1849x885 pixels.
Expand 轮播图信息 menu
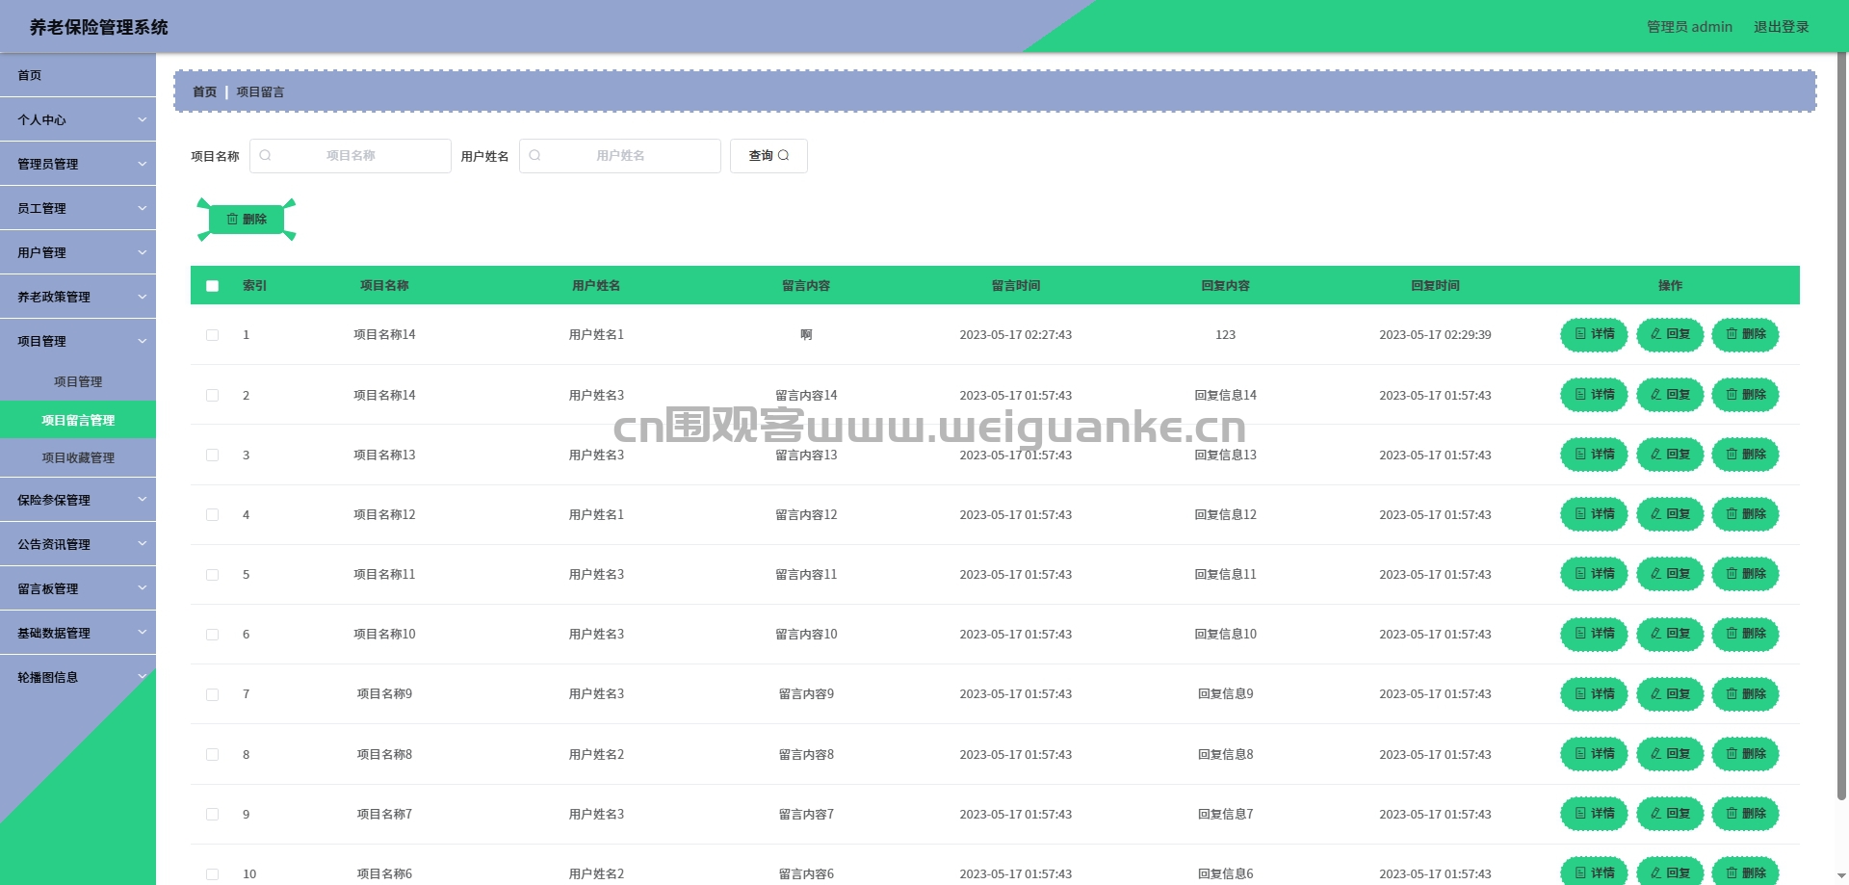click(78, 677)
